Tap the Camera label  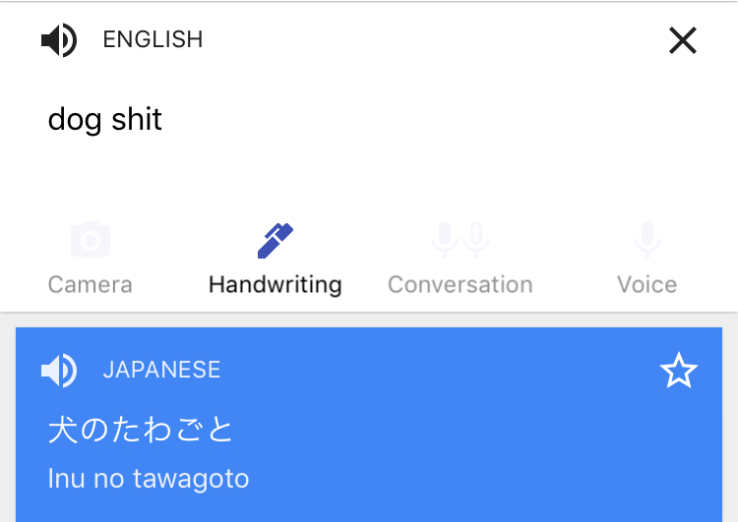[x=91, y=284]
